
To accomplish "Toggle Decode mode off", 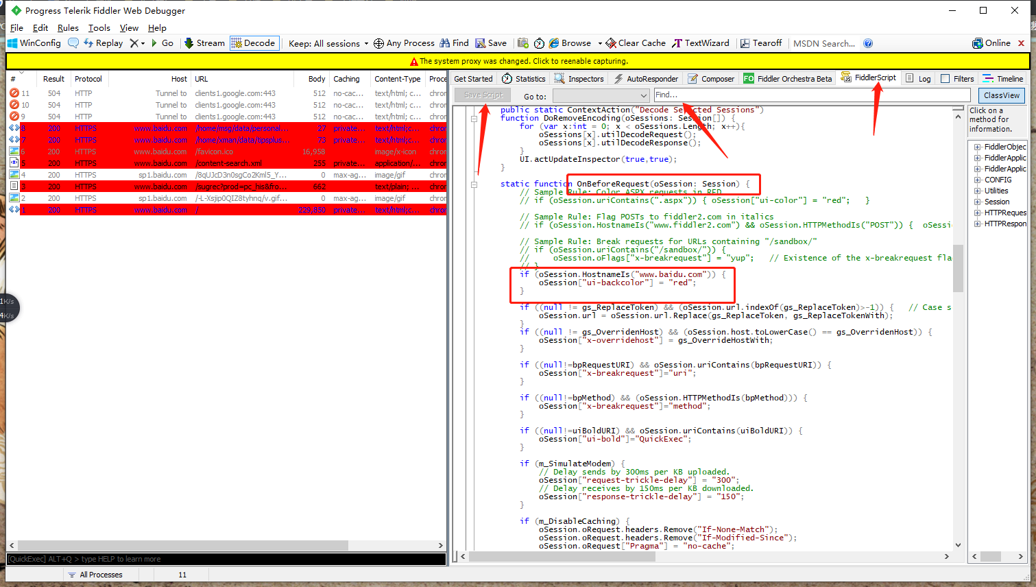I will 254,43.
